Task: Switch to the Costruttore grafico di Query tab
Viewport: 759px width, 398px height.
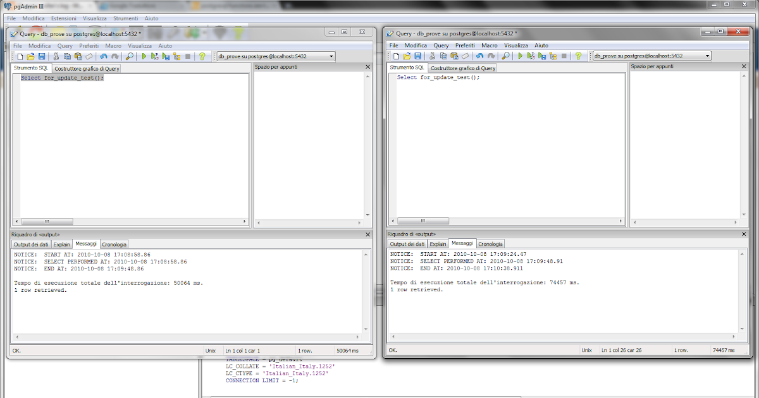Action: [86, 68]
